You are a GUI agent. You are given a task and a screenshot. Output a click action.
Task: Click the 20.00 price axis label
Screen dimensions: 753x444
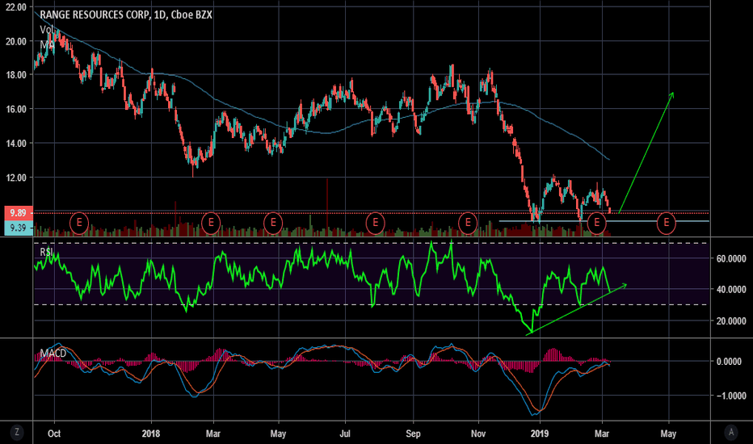pos(16,41)
